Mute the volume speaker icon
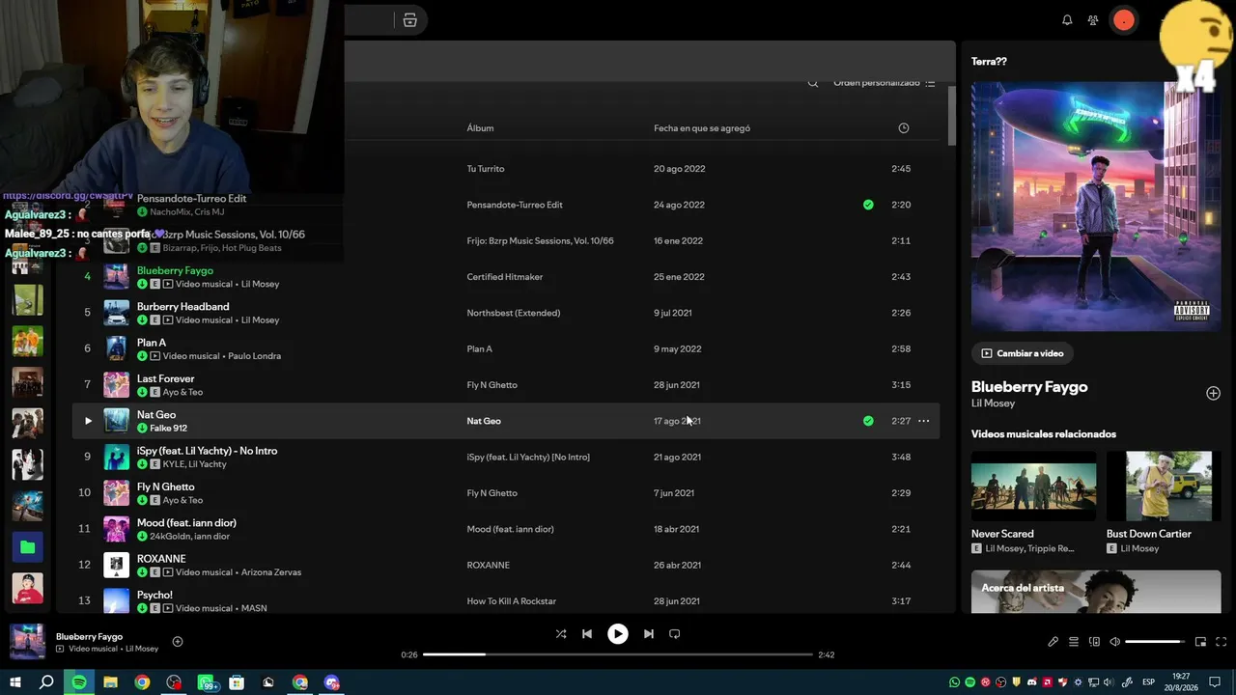The width and height of the screenshot is (1236, 695). click(1114, 642)
